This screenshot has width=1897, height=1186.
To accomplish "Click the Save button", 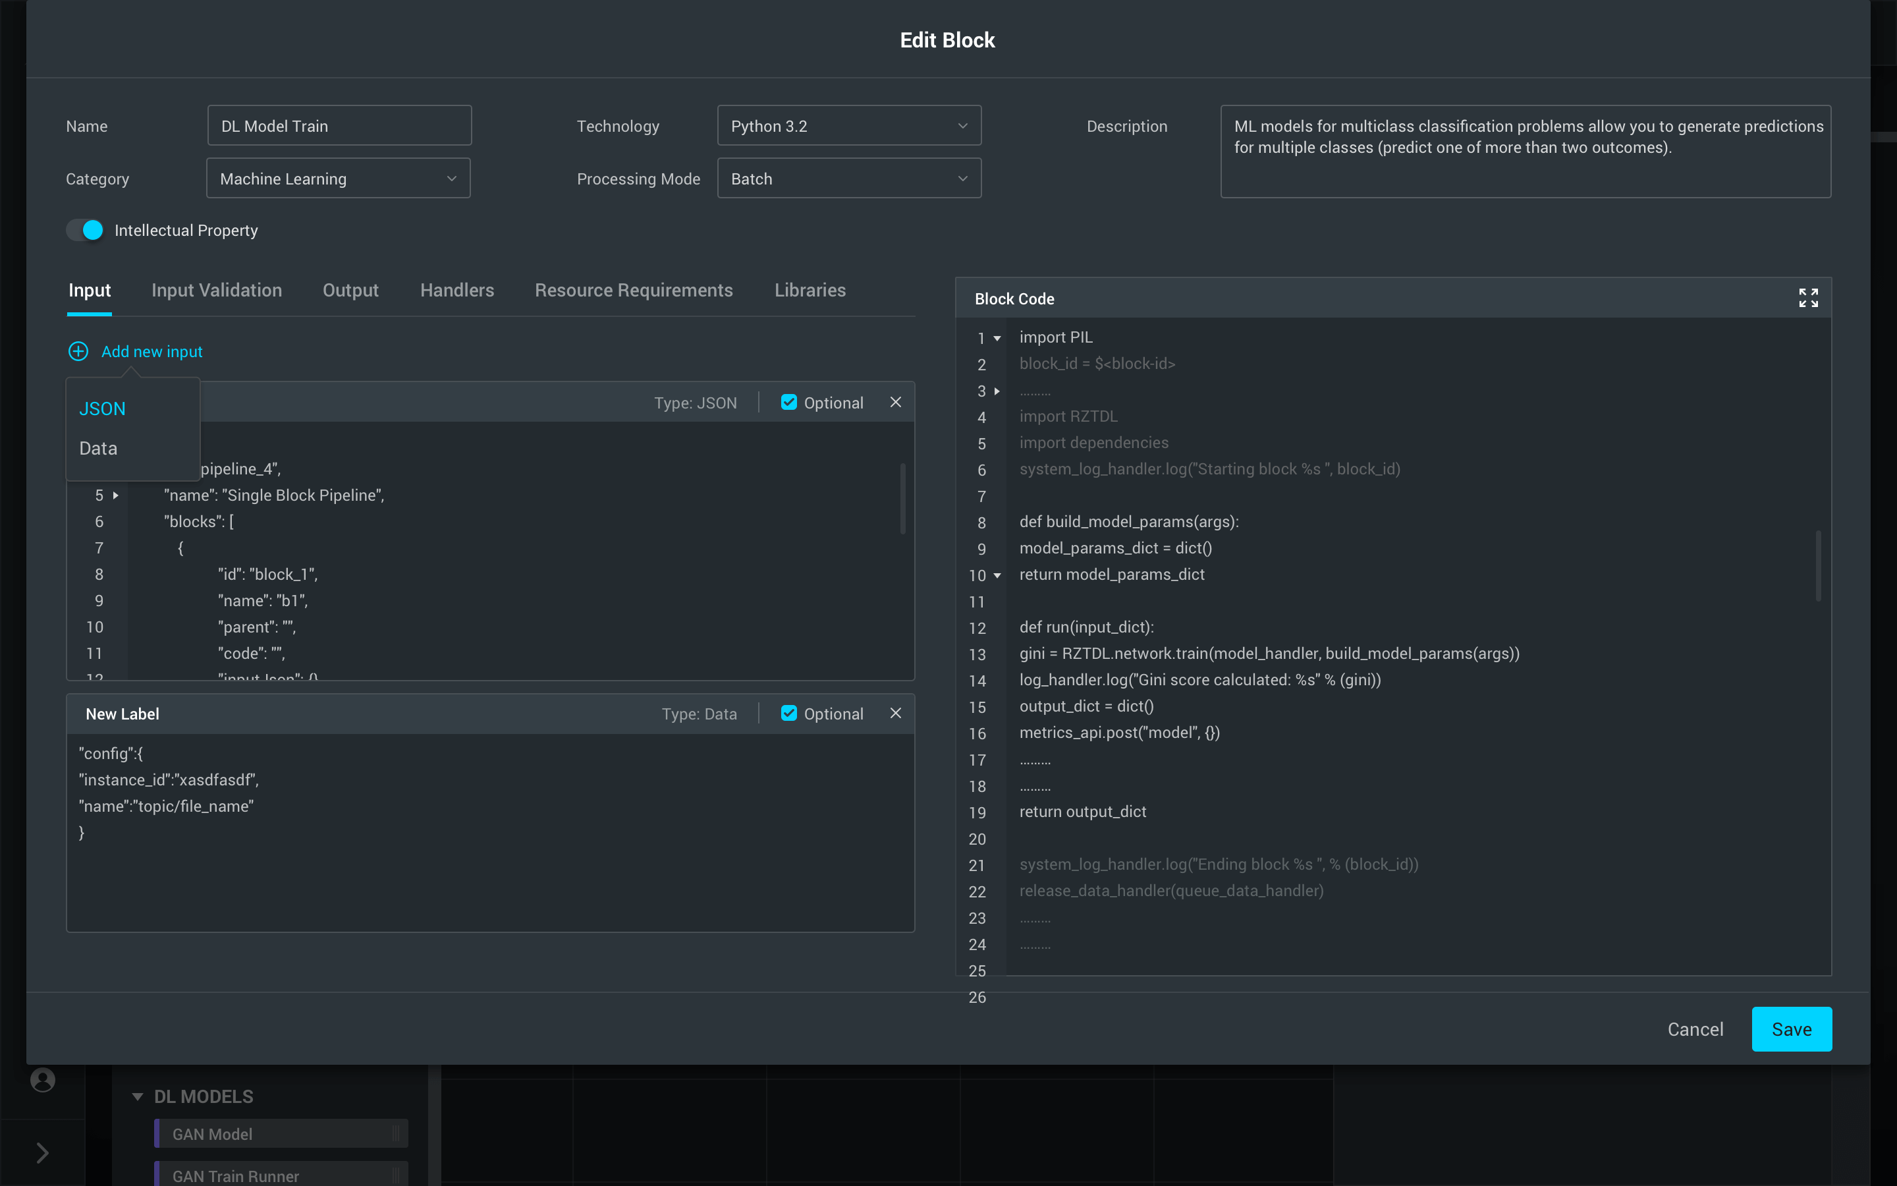I will 1790,1029.
